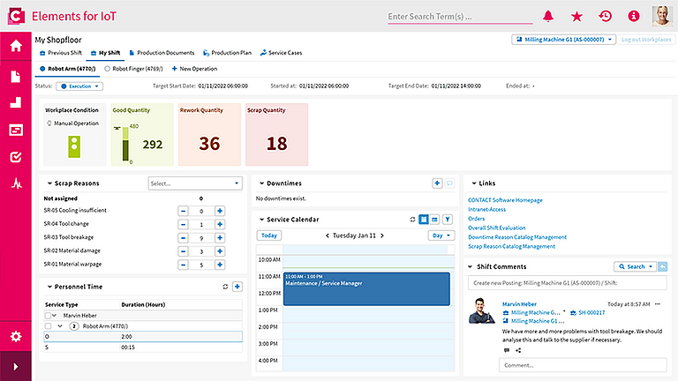Add a Personnel Time entry
678x381 pixels.
point(237,287)
